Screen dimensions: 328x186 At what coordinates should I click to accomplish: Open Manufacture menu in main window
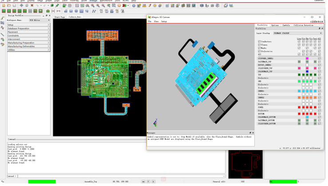[x=106, y=1]
